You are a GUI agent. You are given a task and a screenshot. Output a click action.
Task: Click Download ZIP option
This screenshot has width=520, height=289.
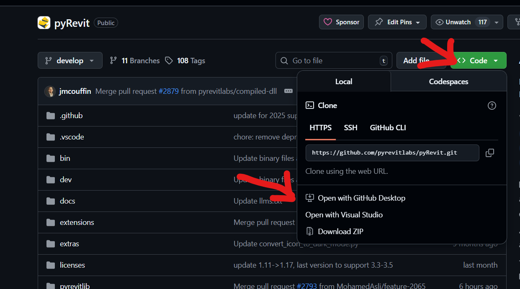340,232
